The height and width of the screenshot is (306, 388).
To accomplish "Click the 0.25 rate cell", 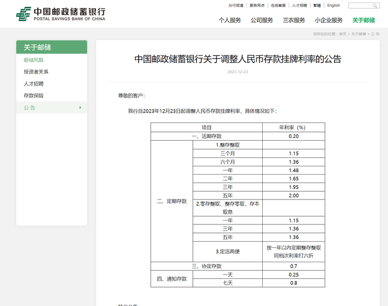I will (x=294, y=274).
